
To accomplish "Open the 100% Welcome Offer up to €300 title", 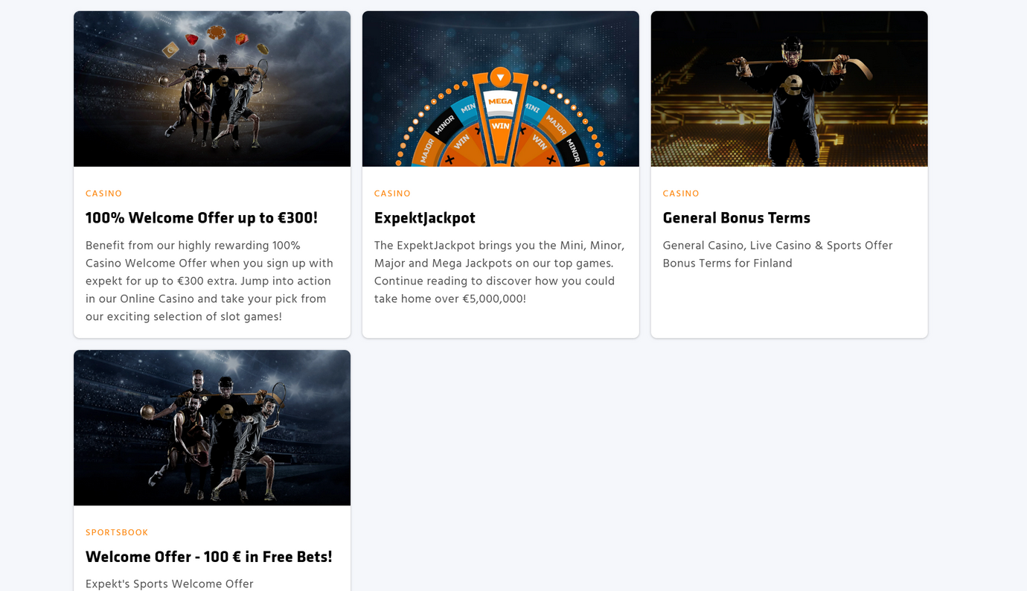I will [201, 218].
